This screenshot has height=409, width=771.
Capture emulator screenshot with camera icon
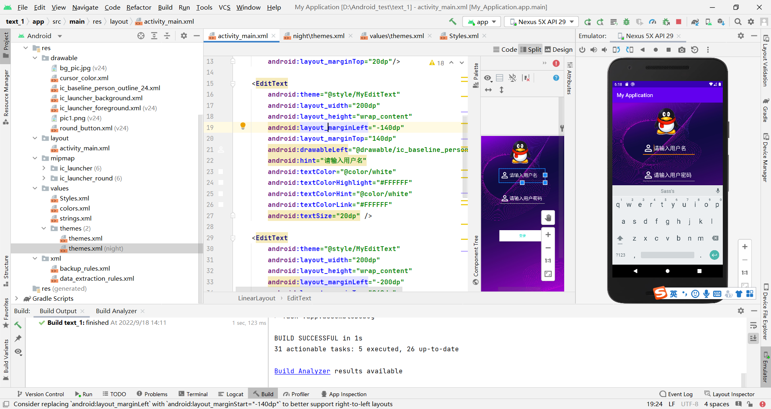(x=681, y=50)
